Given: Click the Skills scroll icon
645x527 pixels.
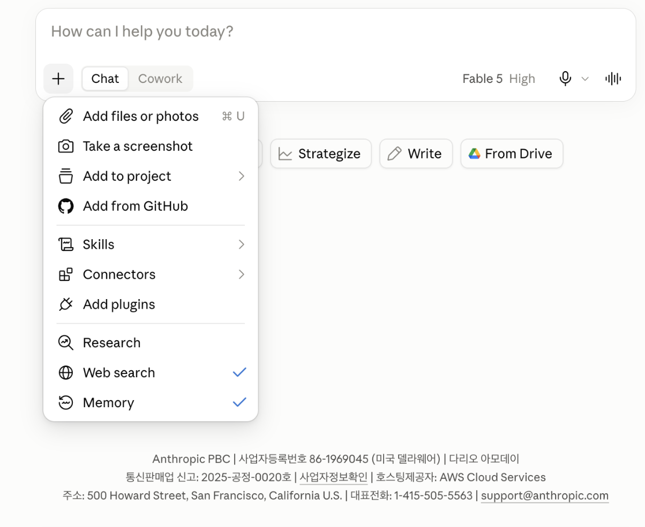Looking at the screenshot, I should pyautogui.click(x=65, y=245).
